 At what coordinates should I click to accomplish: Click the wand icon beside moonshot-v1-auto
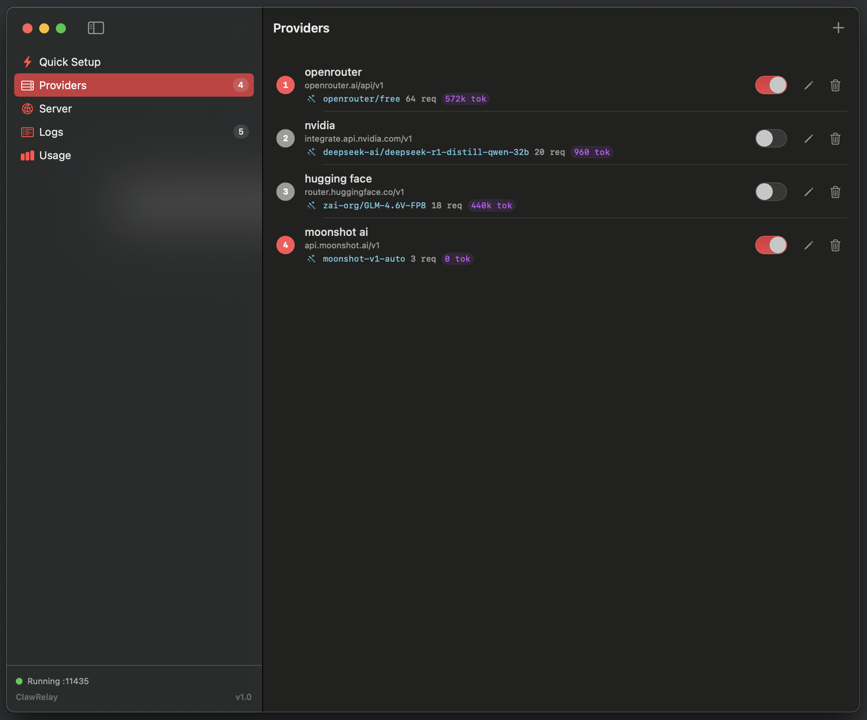pos(311,259)
